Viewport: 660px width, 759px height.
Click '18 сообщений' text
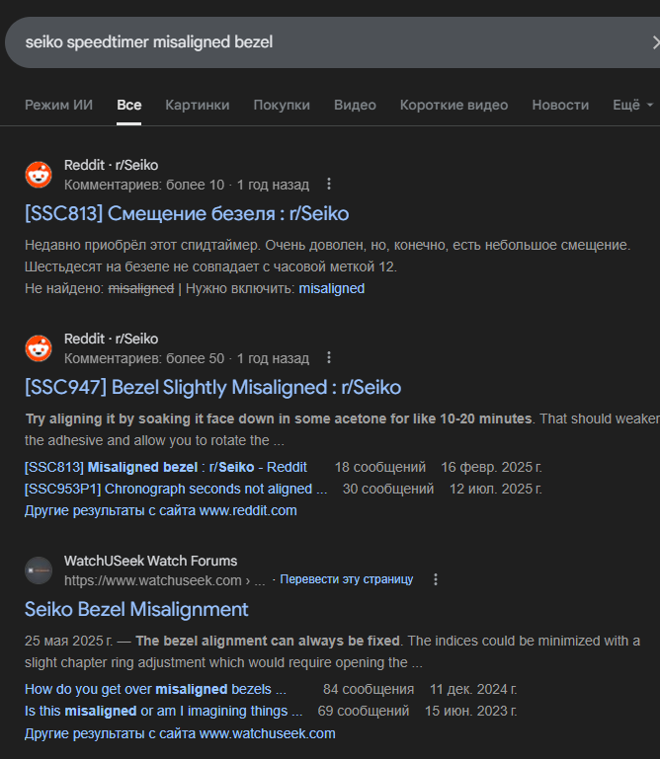pos(380,467)
